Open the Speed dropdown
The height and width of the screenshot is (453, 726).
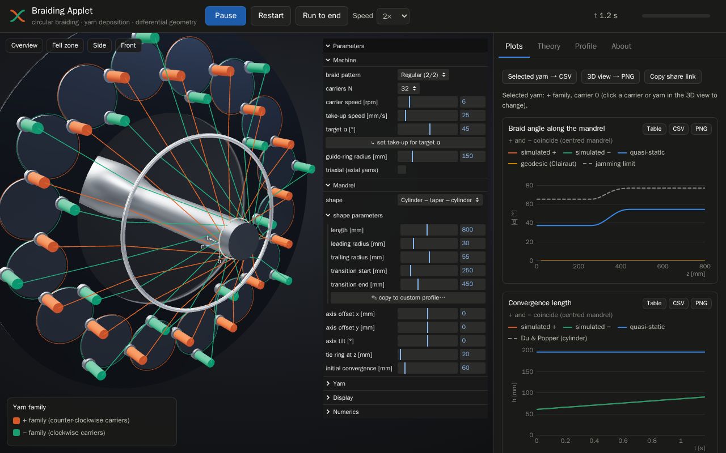pos(393,16)
